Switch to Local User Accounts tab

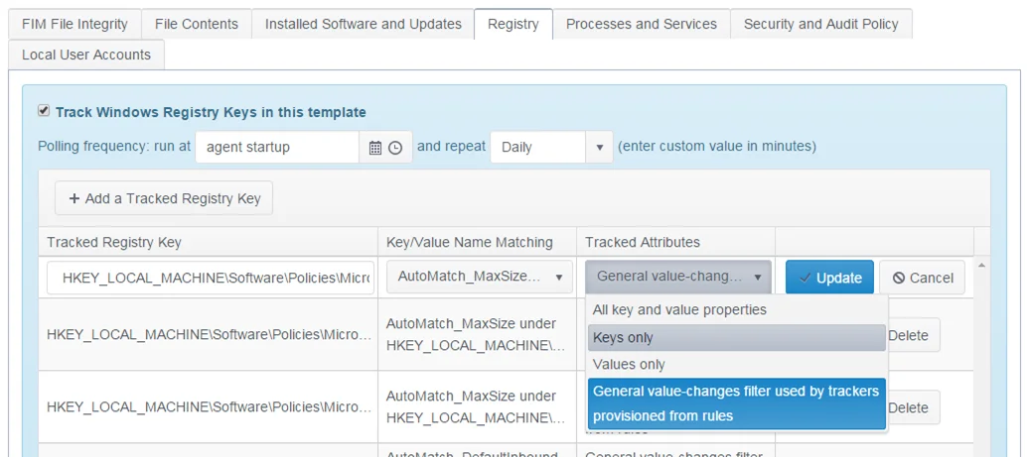(x=86, y=55)
